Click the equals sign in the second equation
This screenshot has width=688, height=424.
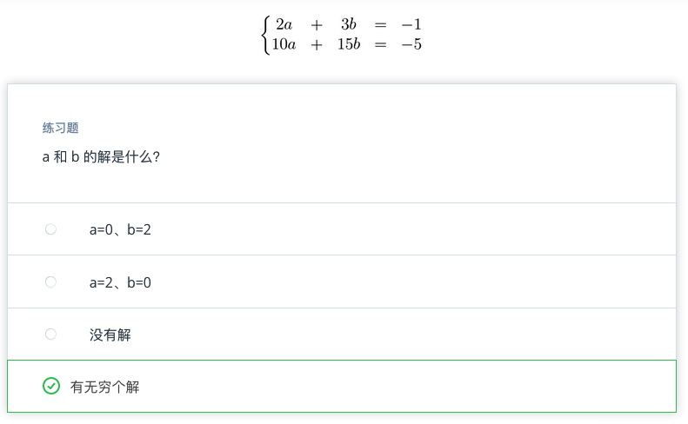pos(380,44)
